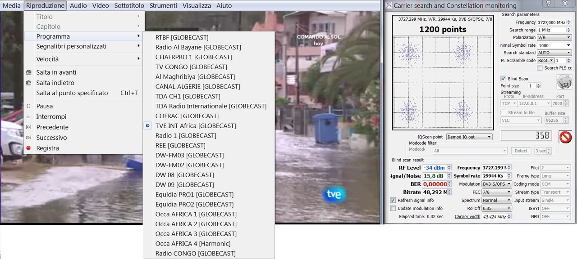Image resolution: width=577 pixels, height=259 pixels.
Task: Click the Carrier width 40,424 MHz spinner
Action: [x=509, y=216]
